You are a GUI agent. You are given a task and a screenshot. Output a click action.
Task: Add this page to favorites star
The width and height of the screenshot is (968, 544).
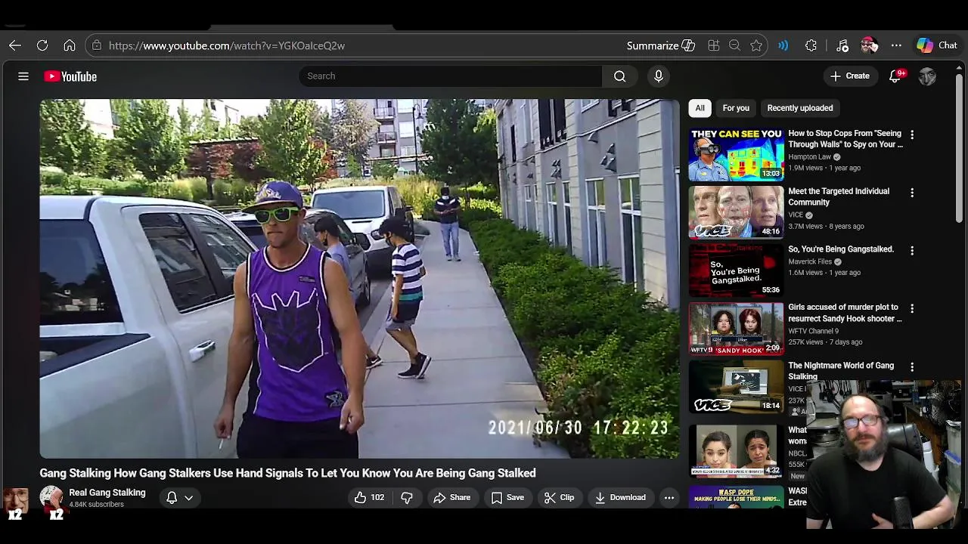point(756,45)
